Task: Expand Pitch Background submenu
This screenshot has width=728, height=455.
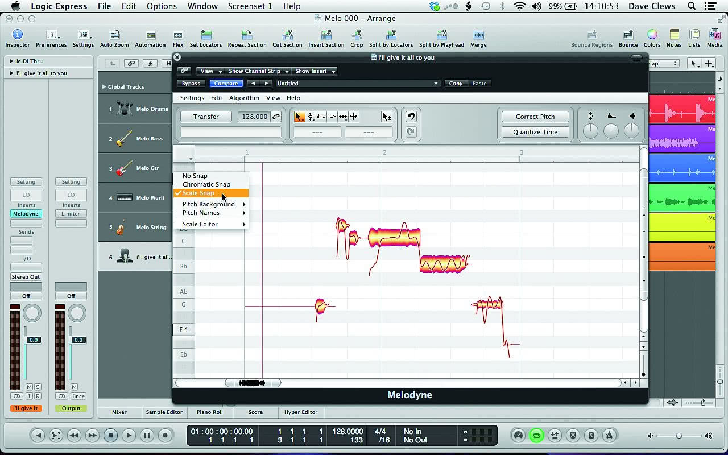Action: tap(211, 204)
